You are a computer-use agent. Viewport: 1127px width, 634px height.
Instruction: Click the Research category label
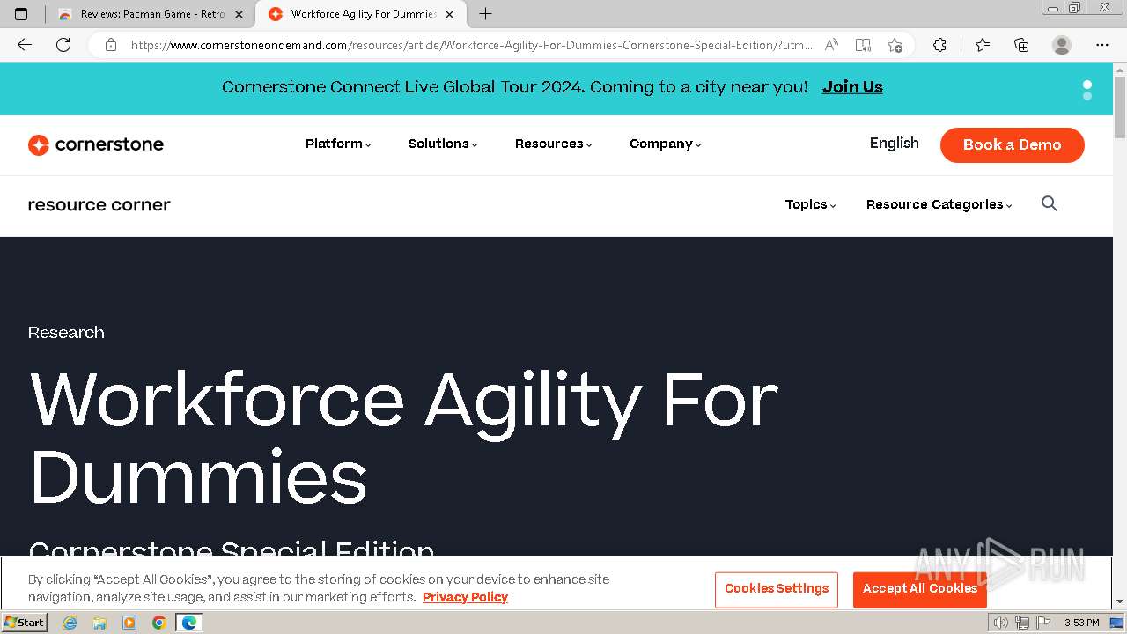tap(66, 332)
